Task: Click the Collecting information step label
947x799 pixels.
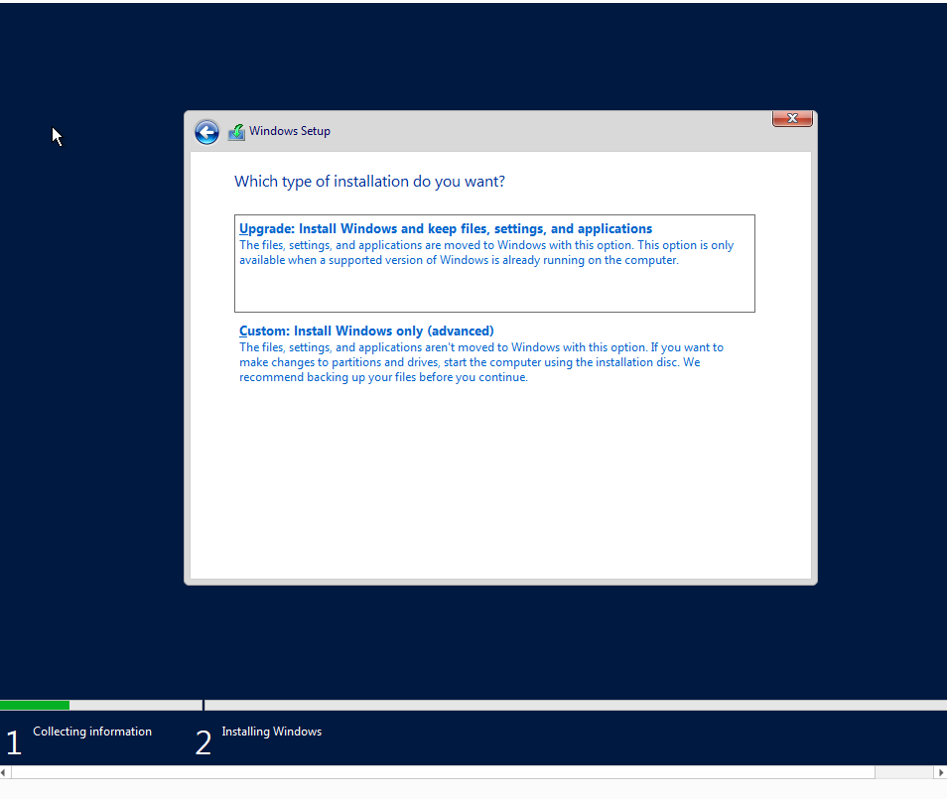Action: point(91,732)
